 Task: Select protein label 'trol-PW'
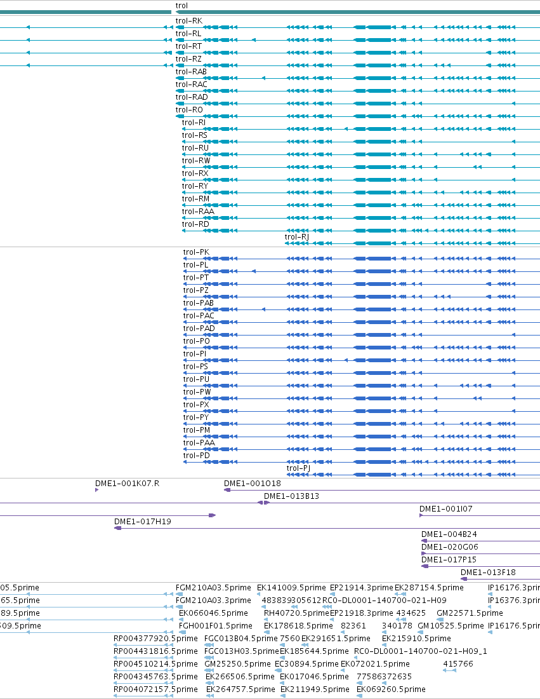tap(197, 392)
